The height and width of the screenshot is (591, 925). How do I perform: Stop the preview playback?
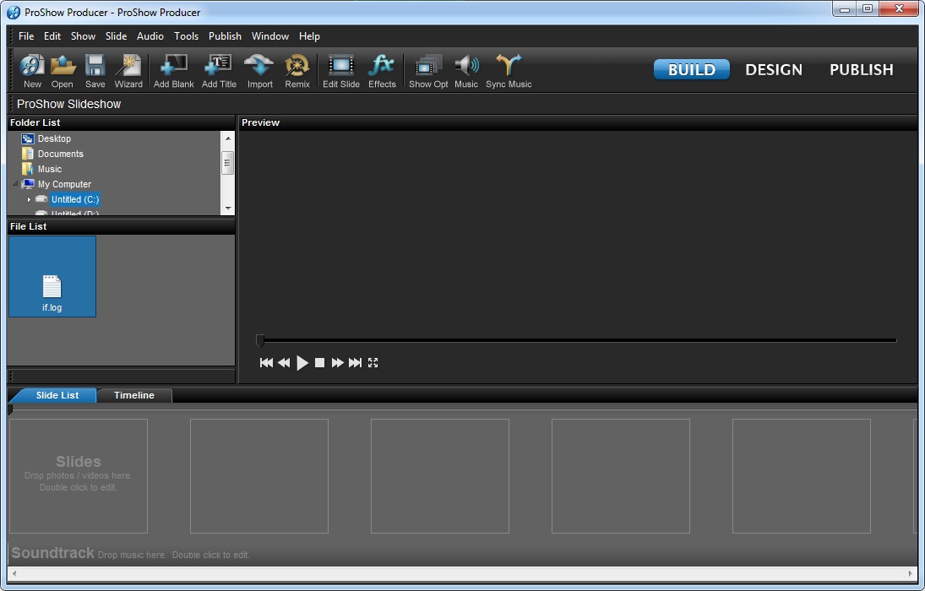pos(320,363)
